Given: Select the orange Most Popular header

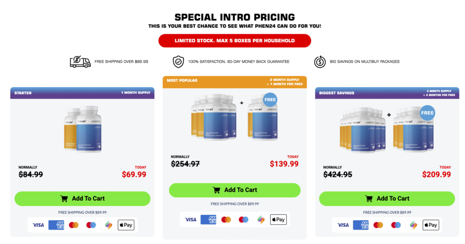Looking at the screenshot, I should [235, 82].
